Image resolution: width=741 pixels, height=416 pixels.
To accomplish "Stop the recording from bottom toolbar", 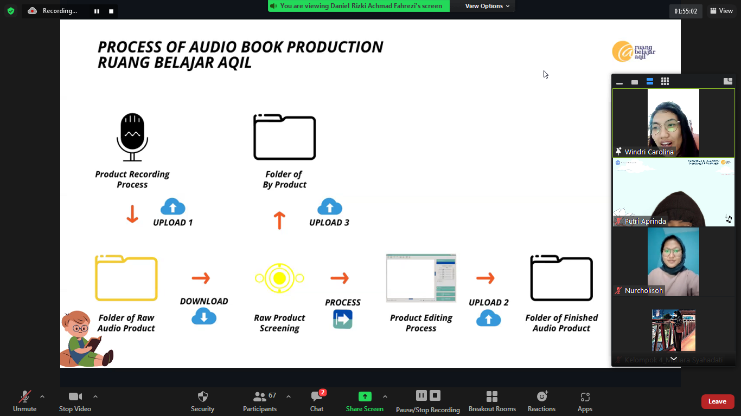I will 435,395.
